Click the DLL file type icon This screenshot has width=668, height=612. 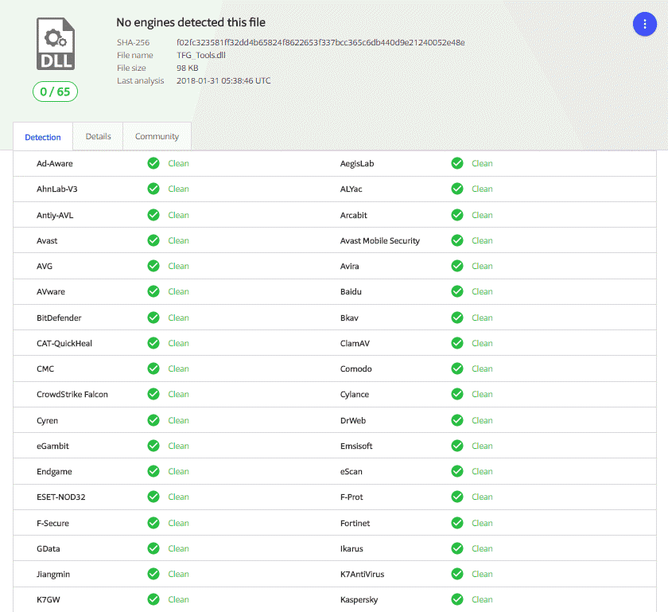tap(56, 44)
